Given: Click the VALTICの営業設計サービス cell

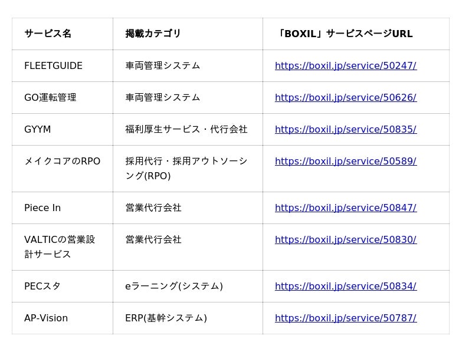Looking at the screenshot, I should coord(59,247).
